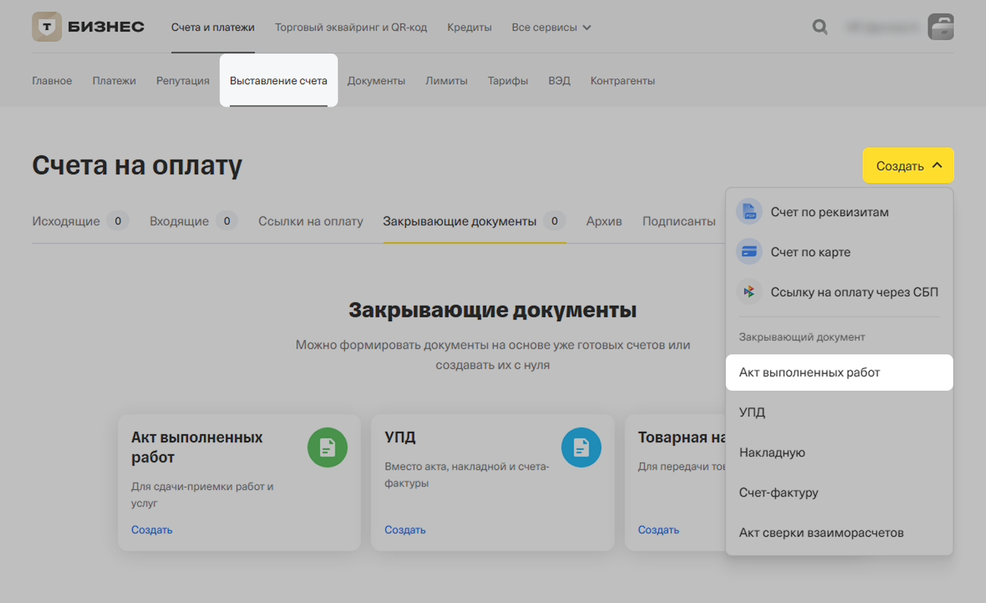Click Создать link on Акт выполненных работ card
The image size is (986, 603).
[151, 530]
